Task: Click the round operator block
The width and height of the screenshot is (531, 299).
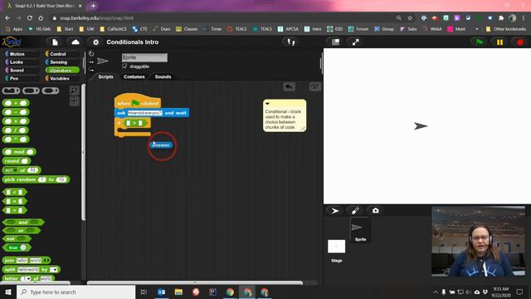Action: point(17,161)
